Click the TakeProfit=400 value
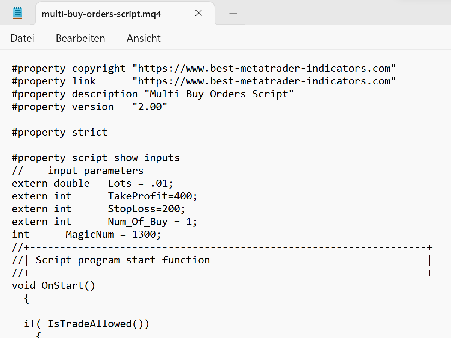Screen dimensions: 451x338 [152, 196]
